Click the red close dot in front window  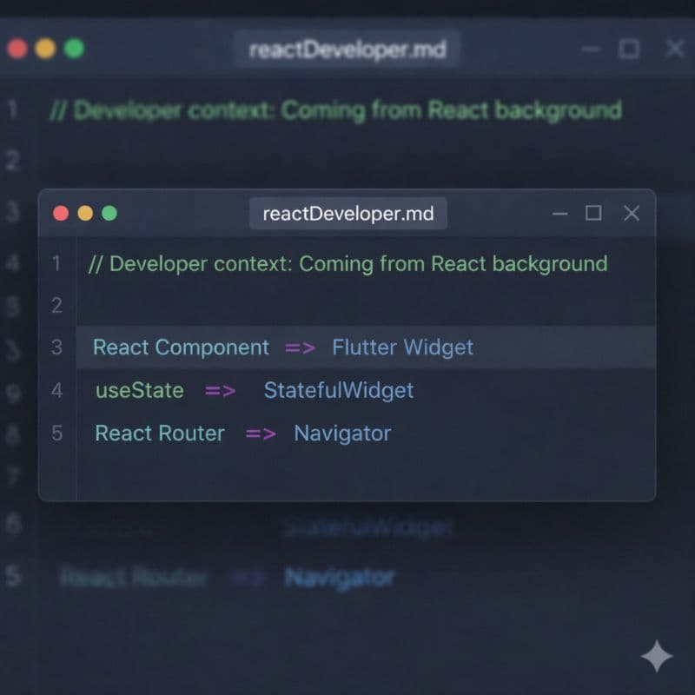coord(61,213)
